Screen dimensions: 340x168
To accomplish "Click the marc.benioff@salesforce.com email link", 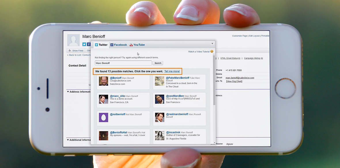I will click(x=240, y=78).
